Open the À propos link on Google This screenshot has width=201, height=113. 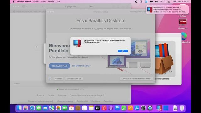pyautogui.click(x=40, y=95)
